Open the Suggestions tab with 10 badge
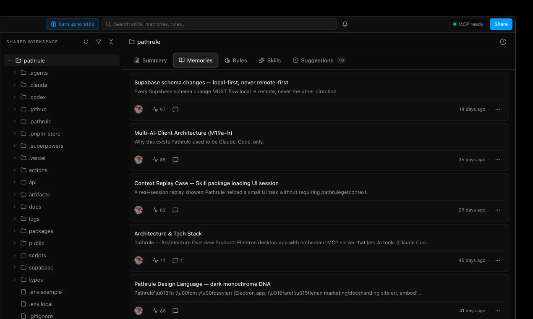The image size is (533, 319). 319,60
